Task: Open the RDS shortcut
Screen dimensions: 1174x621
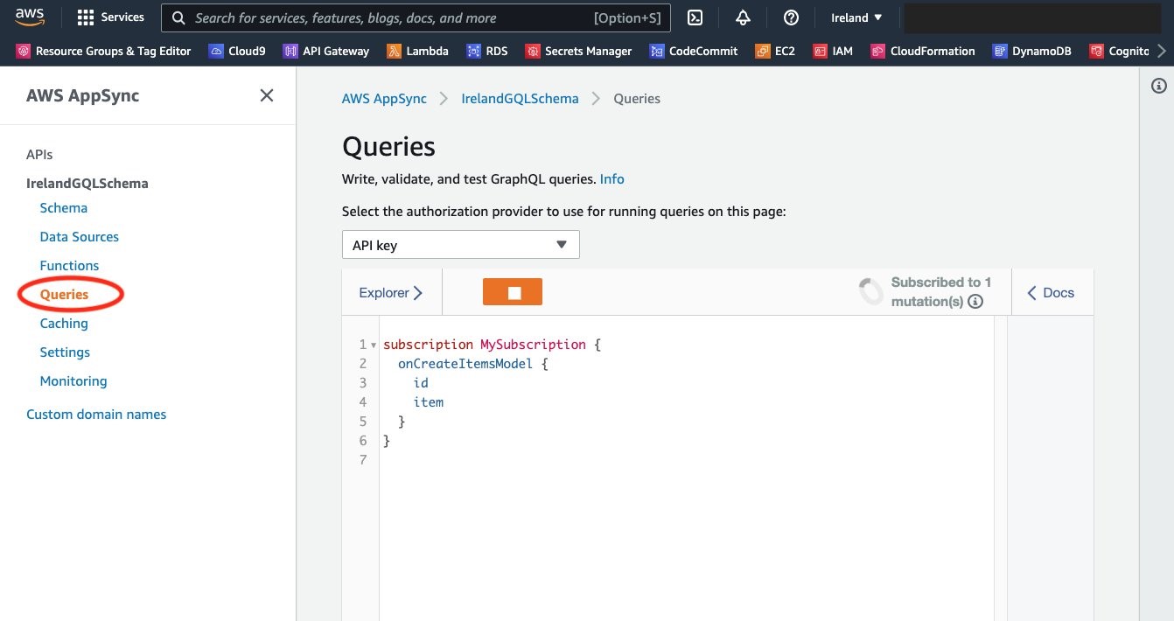Action: (x=487, y=51)
